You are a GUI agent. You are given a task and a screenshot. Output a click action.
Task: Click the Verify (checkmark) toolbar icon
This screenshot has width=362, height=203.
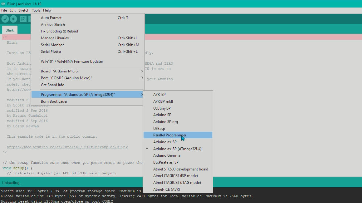pos(5,19)
